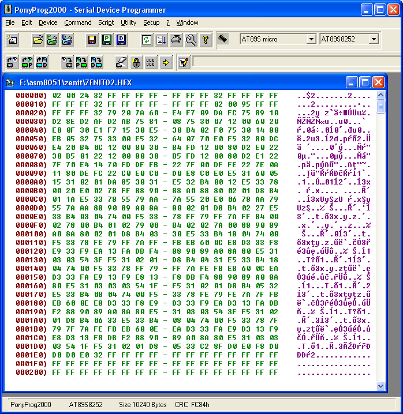Click the yellow question mark help icon

click(x=206, y=40)
